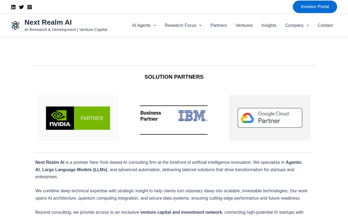Click the Twitter bird icon
Image resolution: width=348 pixels, height=217 pixels.
click(21, 7)
